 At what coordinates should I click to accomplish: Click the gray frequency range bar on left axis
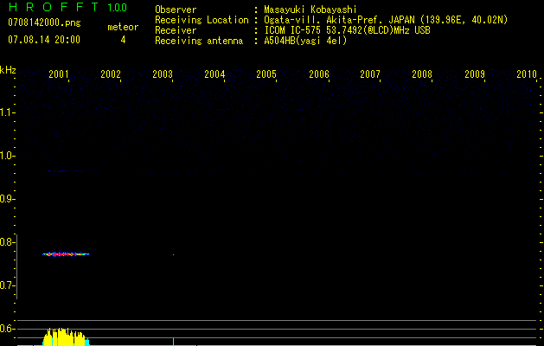coord(16,266)
